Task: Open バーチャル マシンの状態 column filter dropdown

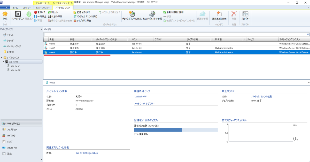Action: [x=129, y=39]
